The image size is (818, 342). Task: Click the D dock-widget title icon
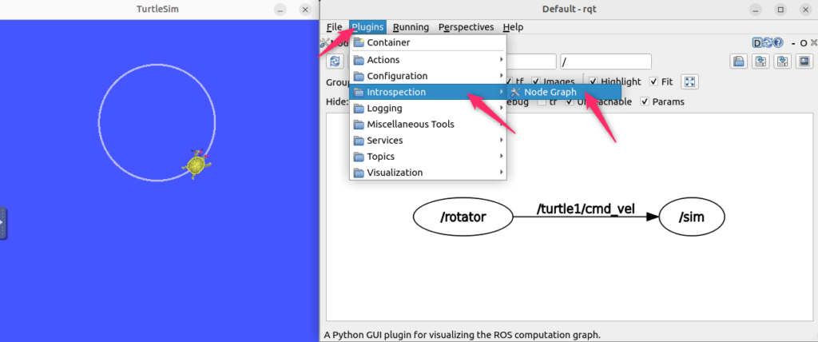coord(758,43)
